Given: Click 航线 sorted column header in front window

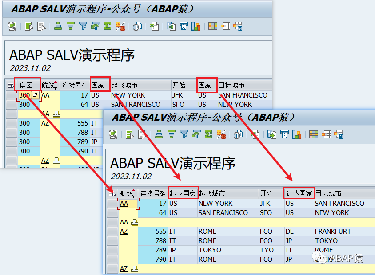Looking at the screenshot, I should tap(128, 193).
